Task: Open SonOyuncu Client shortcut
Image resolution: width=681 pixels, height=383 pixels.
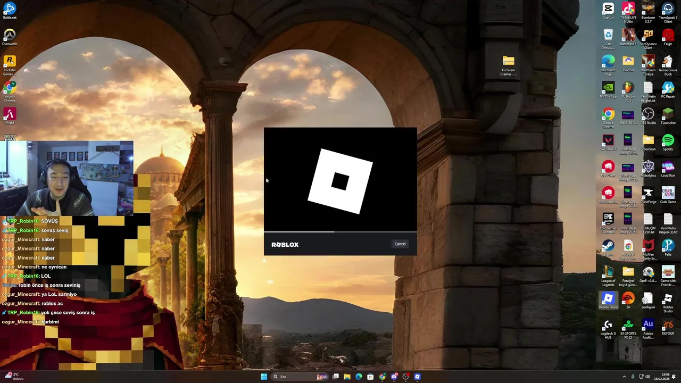Action: [648, 39]
